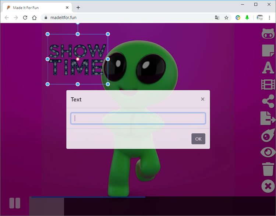Click the translate page icon in address bar
The image size is (276, 216).
217,18
